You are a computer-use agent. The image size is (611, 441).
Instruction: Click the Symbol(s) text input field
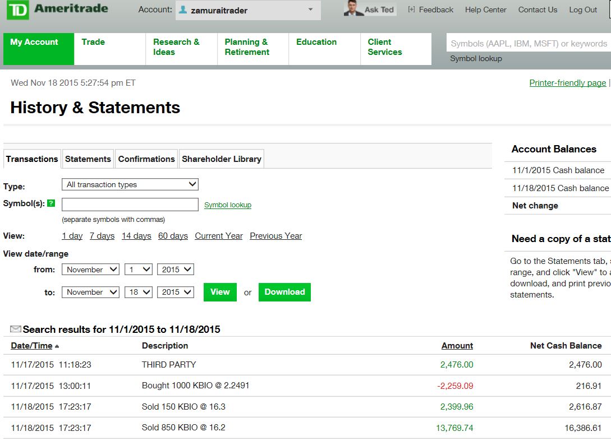(130, 205)
